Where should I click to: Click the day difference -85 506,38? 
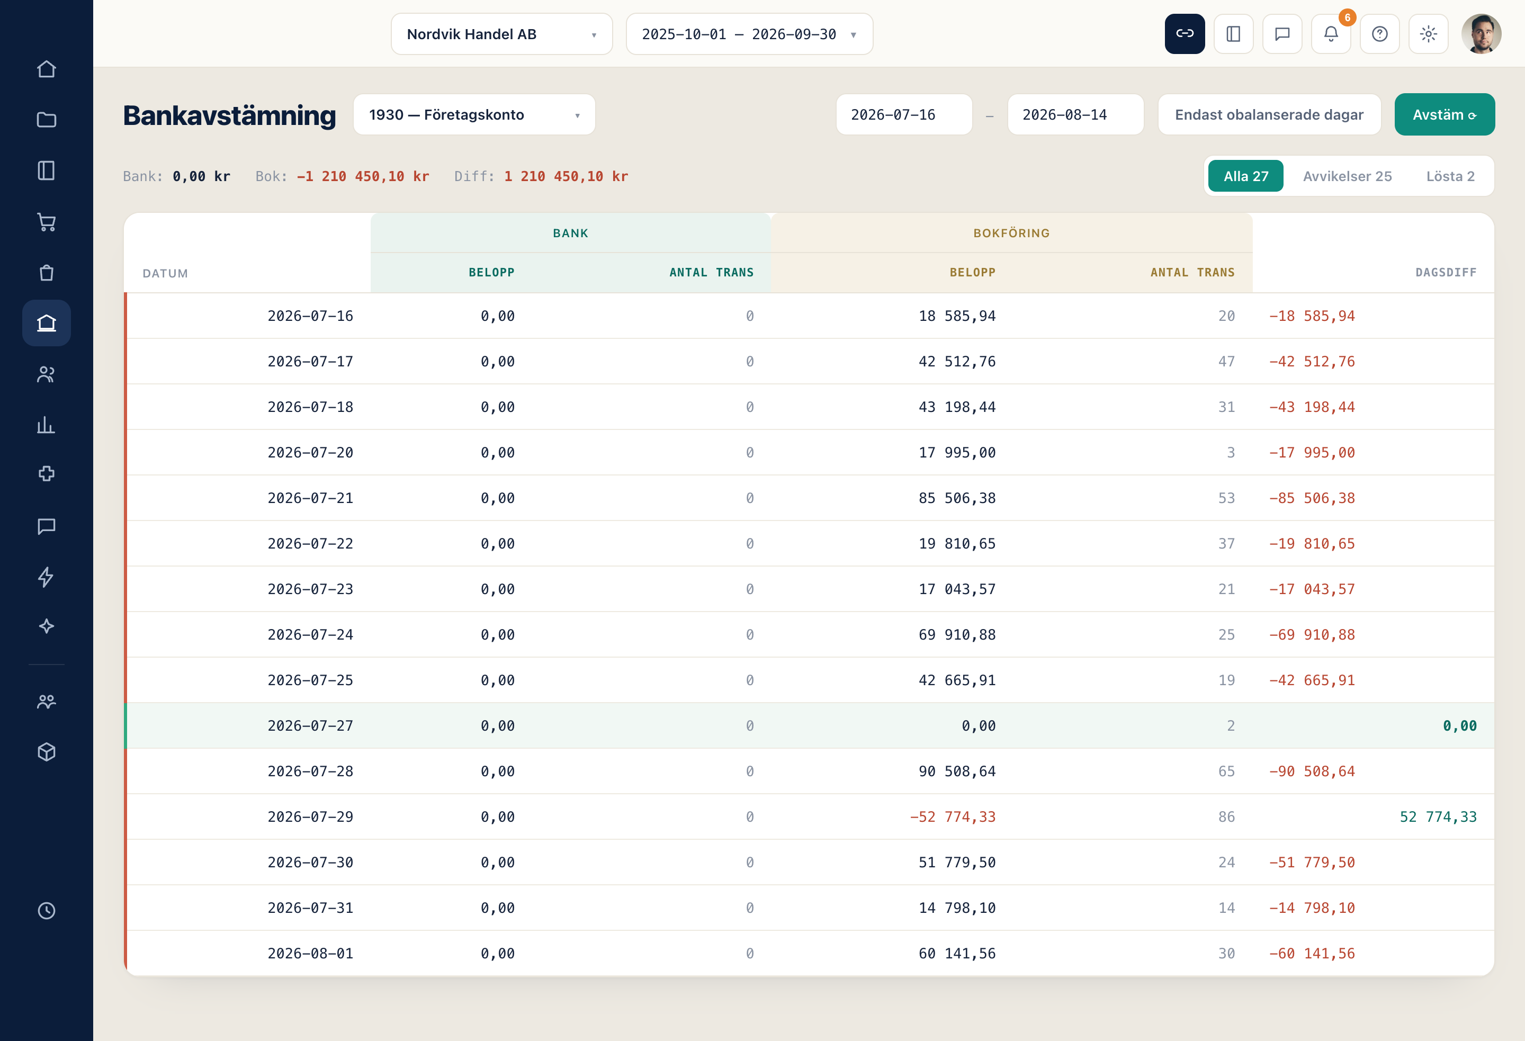pos(1312,498)
